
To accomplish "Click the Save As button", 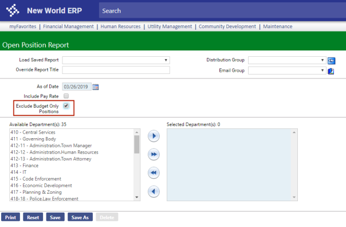I will [x=80, y=217].
